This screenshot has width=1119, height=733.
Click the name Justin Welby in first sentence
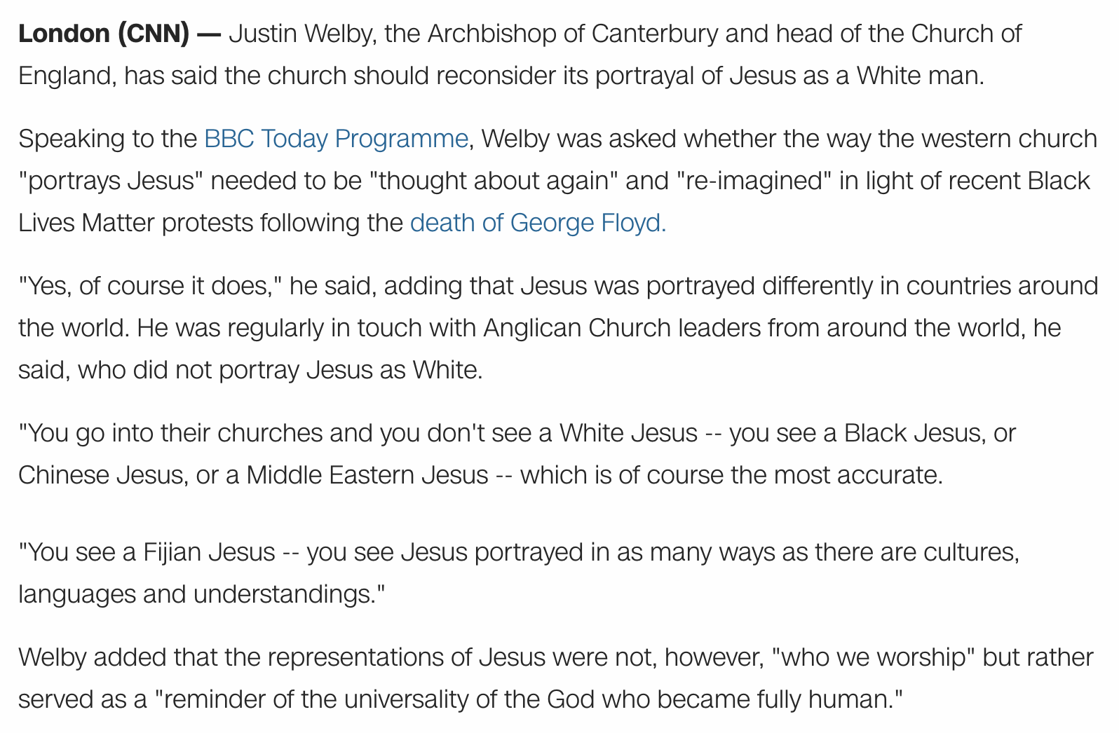[x=301, y=34]
